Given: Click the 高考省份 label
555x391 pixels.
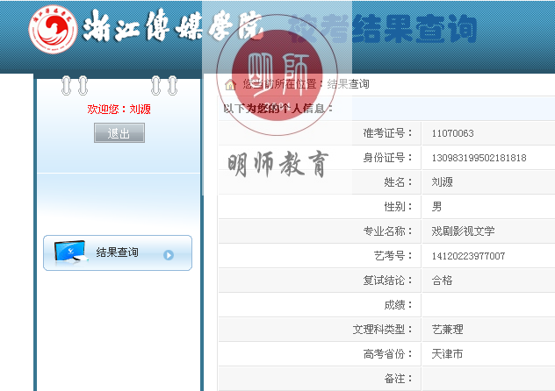Looking at the screenshot, I should [388, 353].
